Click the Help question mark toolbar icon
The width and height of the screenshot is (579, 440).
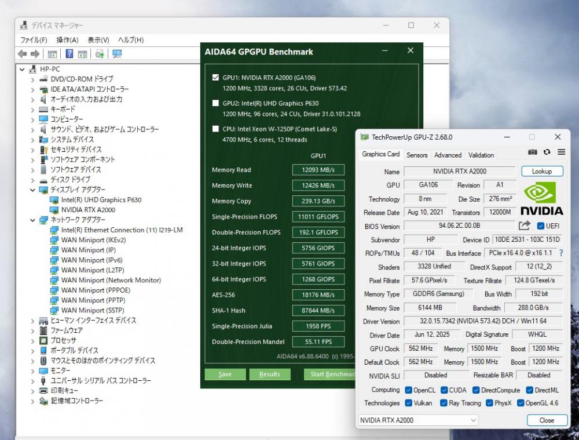click(69, 53)
